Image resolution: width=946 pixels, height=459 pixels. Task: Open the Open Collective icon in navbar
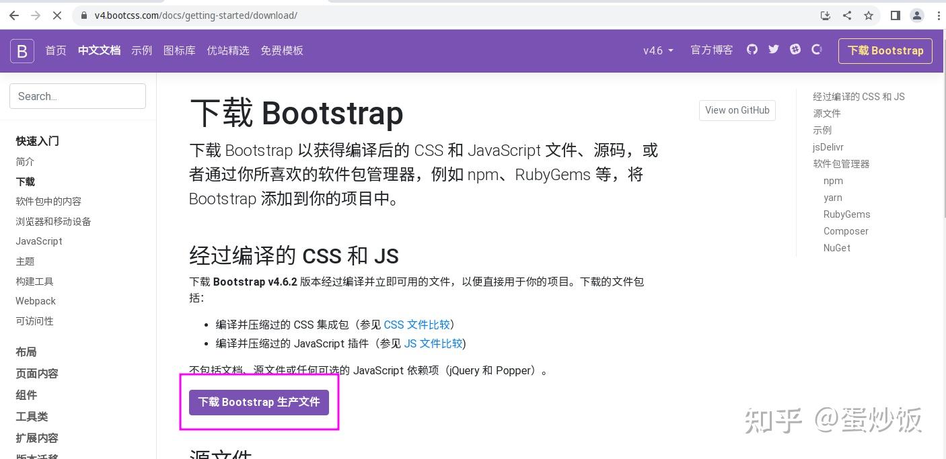[x=817, y=49]
